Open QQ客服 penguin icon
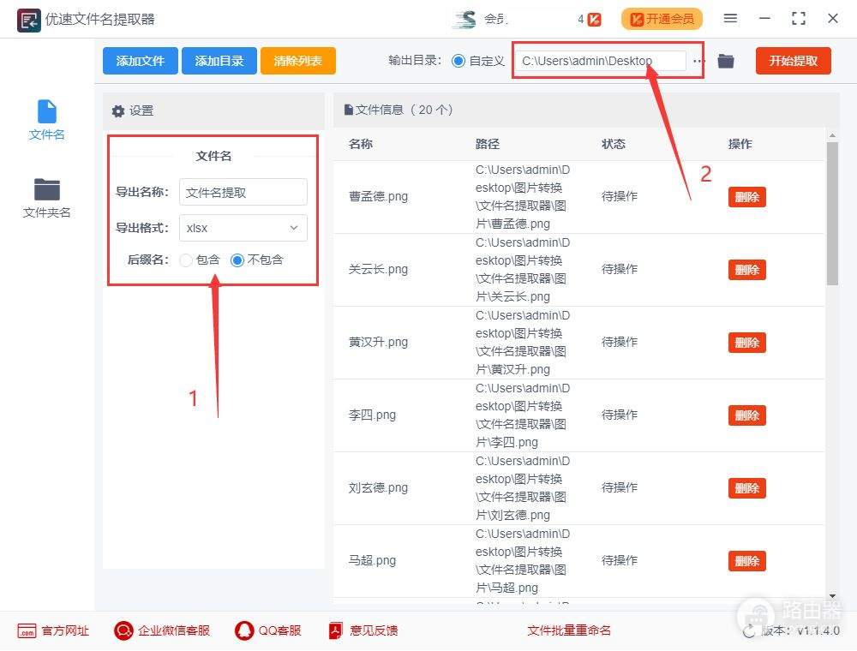Image resolution: width=857 pixels, height=651 pixels. tap(243, 630)
